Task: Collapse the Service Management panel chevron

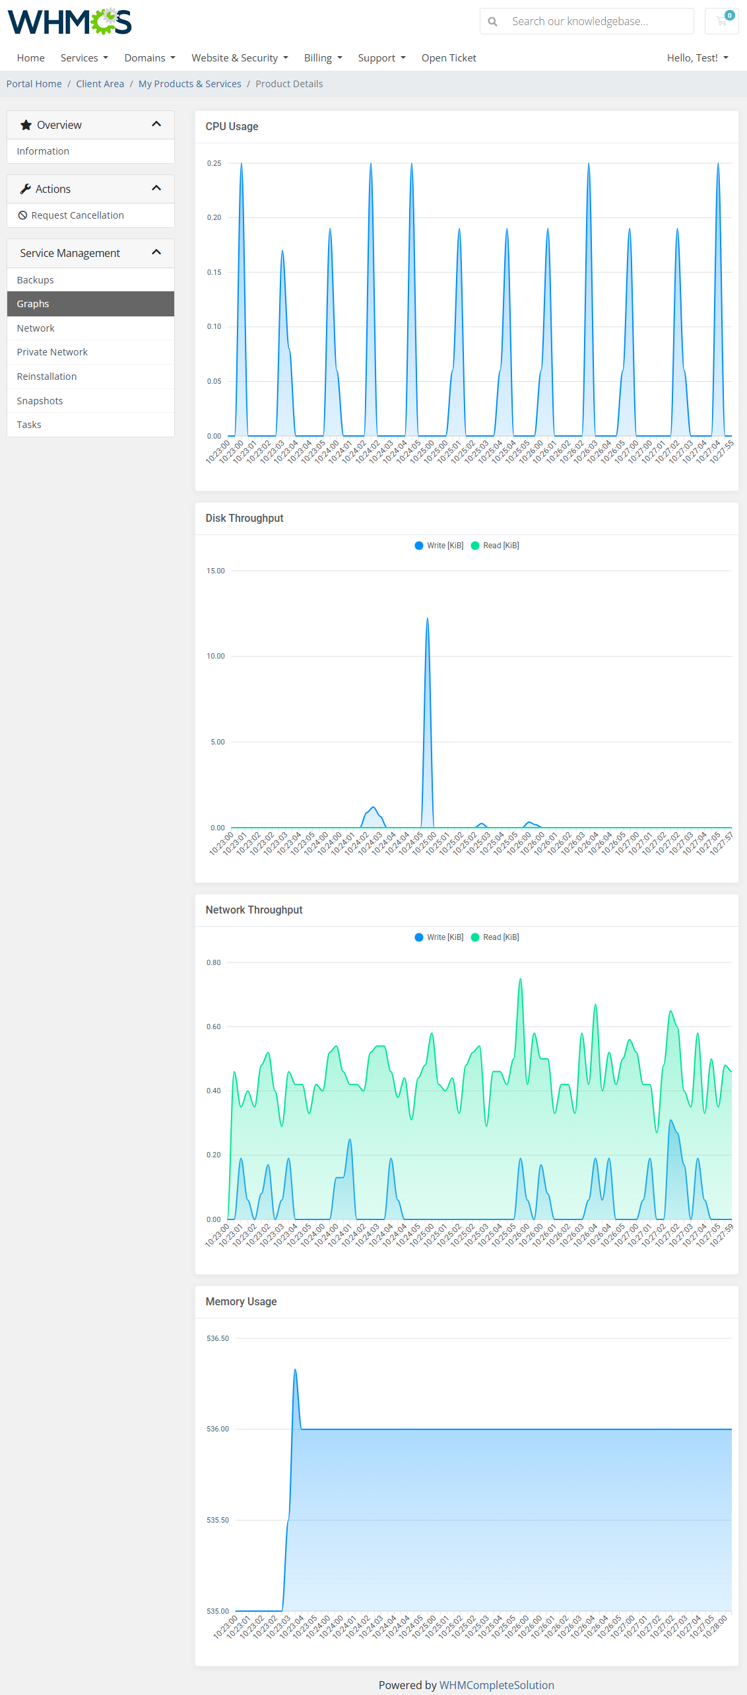Action: tap(156, 252)
